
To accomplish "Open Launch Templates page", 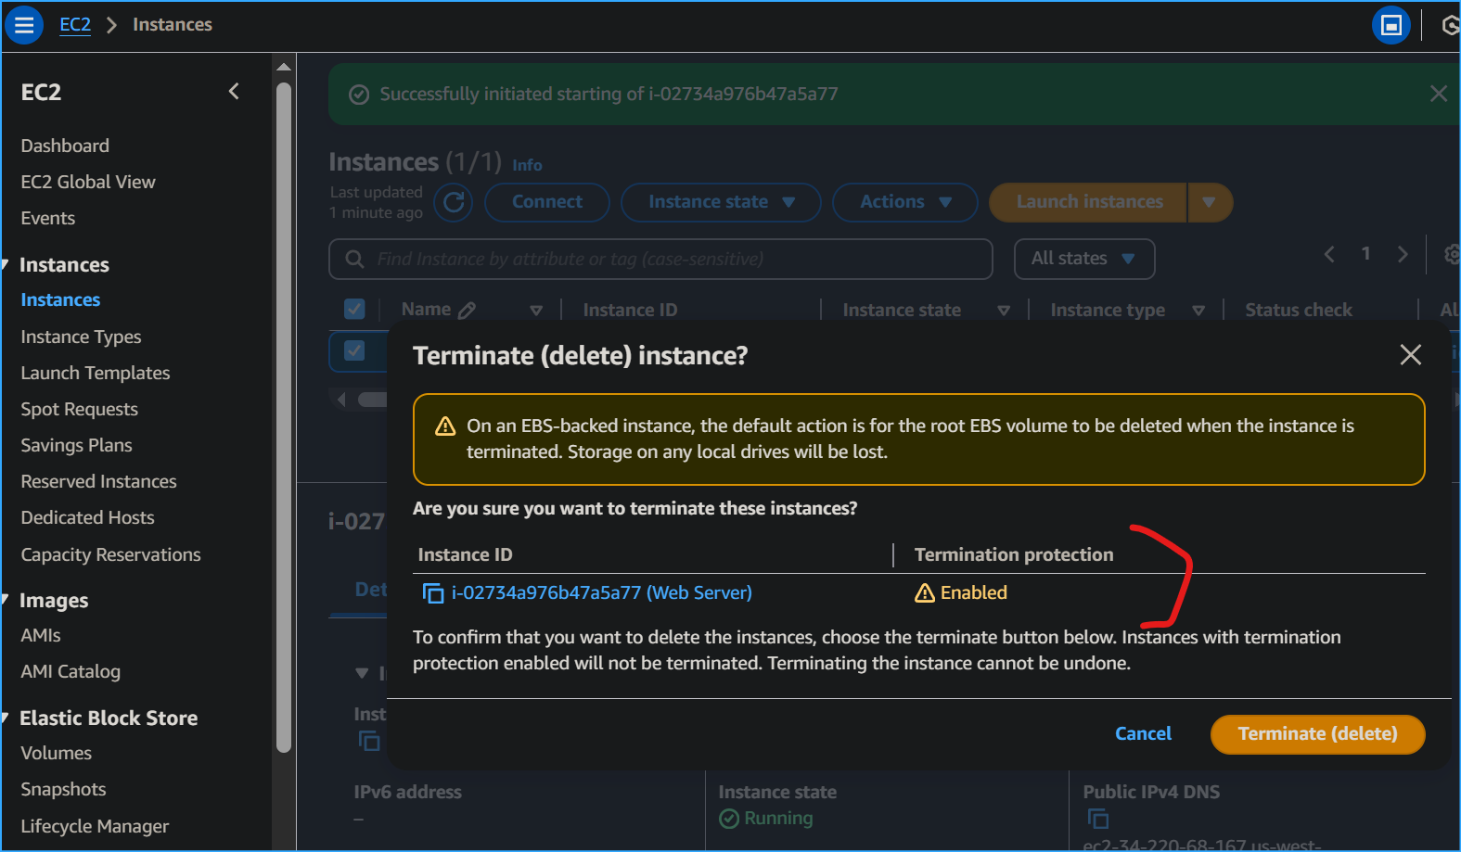I will 96,373.
